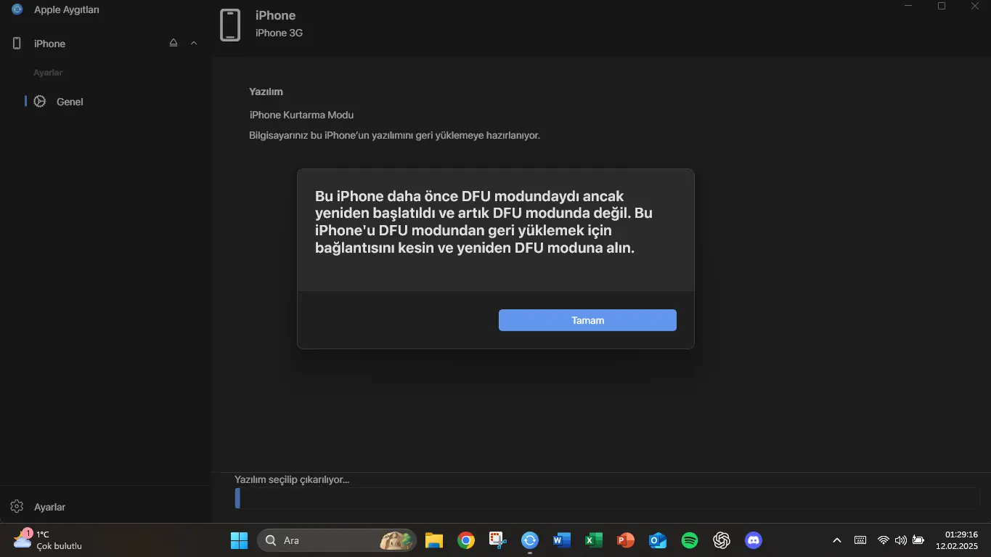Click the sidebar Ayarlar section label
Image resolution: width=991 pixels, height=557 pixels.
click(x=48, y=73)
